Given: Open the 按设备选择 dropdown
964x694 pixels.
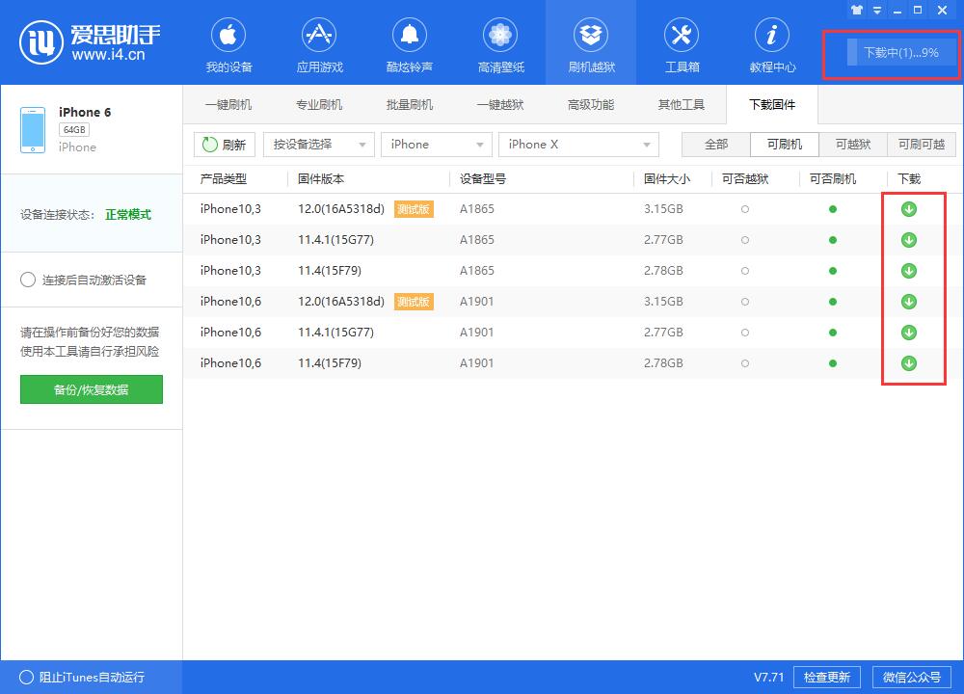Looking at the screenshot, I should [x=318, y=144].
